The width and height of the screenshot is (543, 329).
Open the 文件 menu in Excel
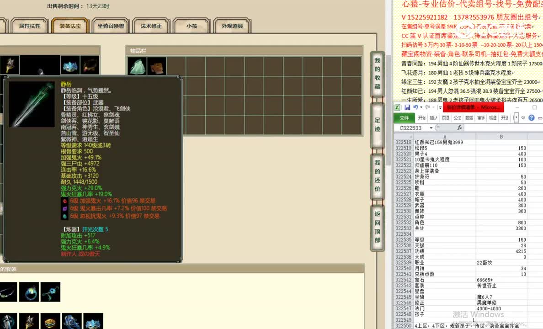pyautogui.click(x=404, y=117)
